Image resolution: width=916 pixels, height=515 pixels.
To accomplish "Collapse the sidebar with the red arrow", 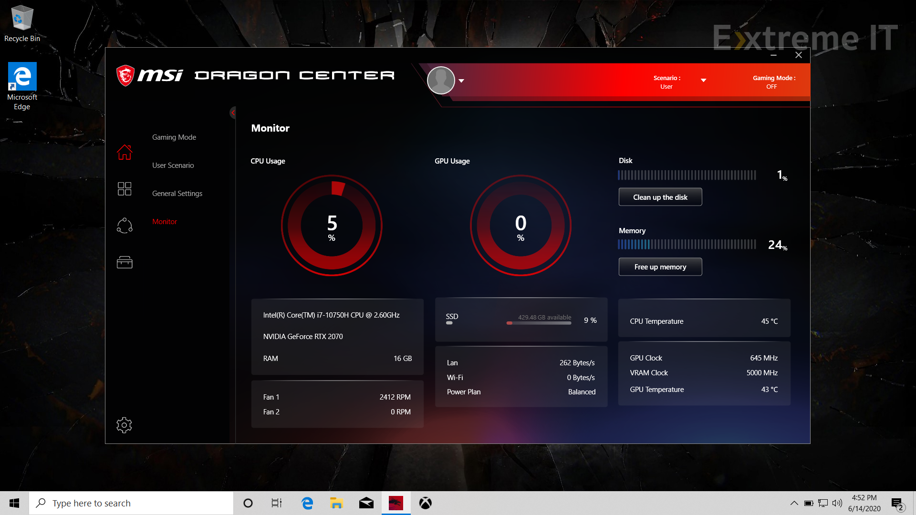I will point(233,113).
